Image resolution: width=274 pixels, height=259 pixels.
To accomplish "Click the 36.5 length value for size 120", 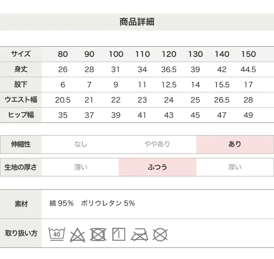I will pyautogui.click(x=169, y=69).
